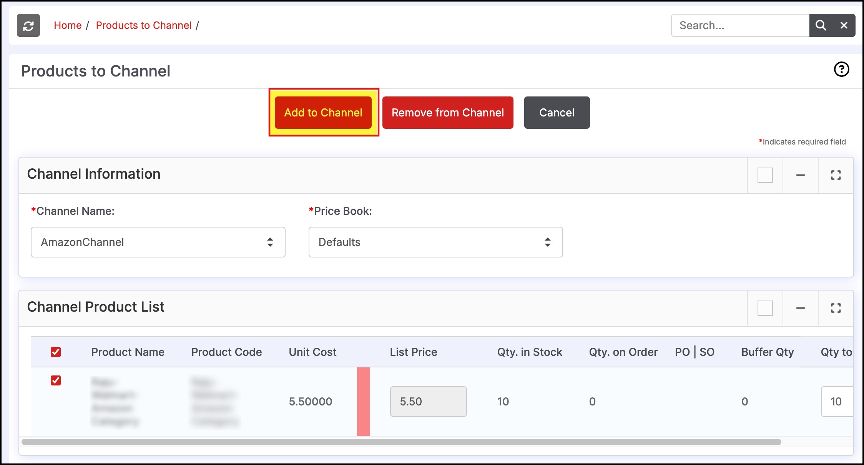
Task: Toggle the select-all products header checkbox
Action: coord(56,352)
